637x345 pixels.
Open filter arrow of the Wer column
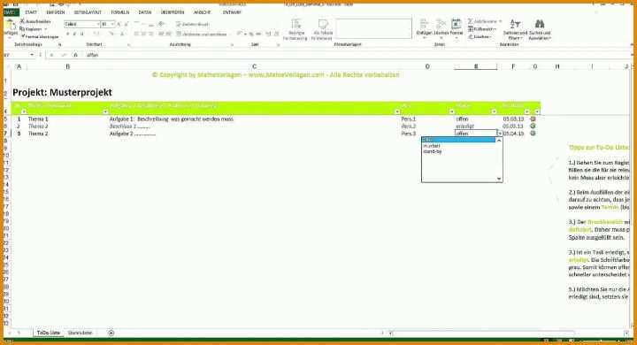[451, 111]
